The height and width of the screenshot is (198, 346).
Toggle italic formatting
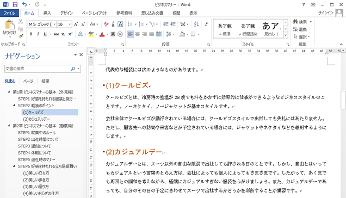[38, 34]
